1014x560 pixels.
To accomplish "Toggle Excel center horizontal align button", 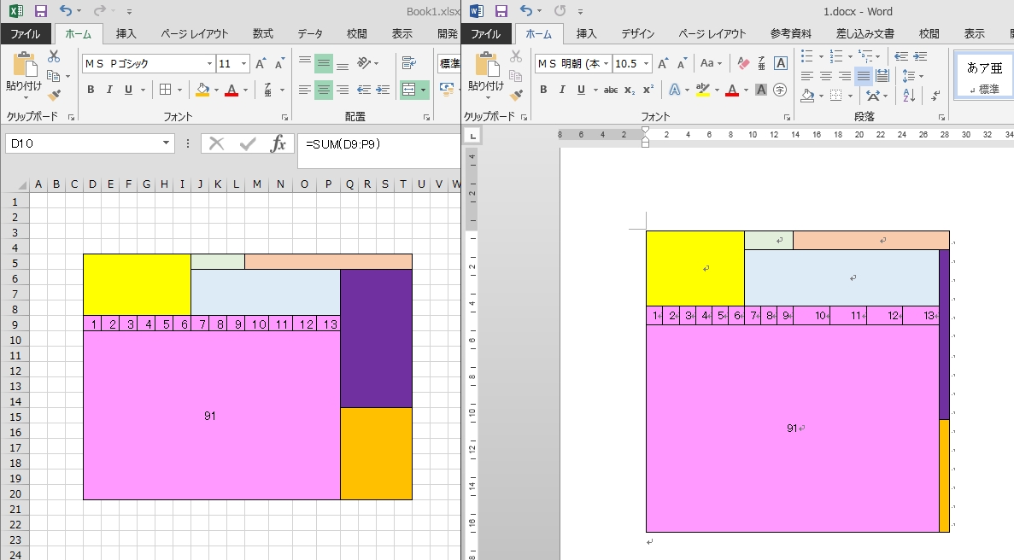I will tap(324, 89).
